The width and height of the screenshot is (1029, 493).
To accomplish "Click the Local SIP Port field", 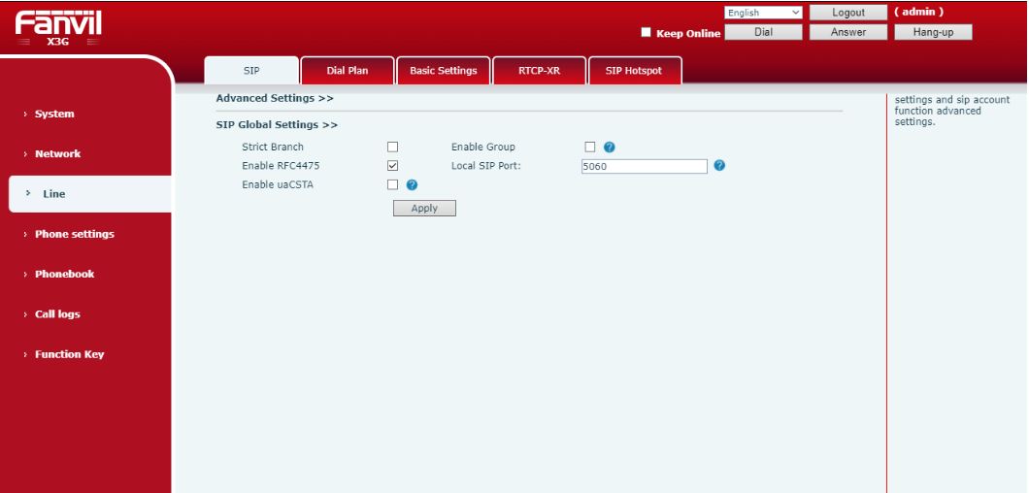I will tap(644, 167).
